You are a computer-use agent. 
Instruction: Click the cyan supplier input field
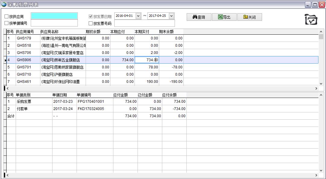coord(54,16)
